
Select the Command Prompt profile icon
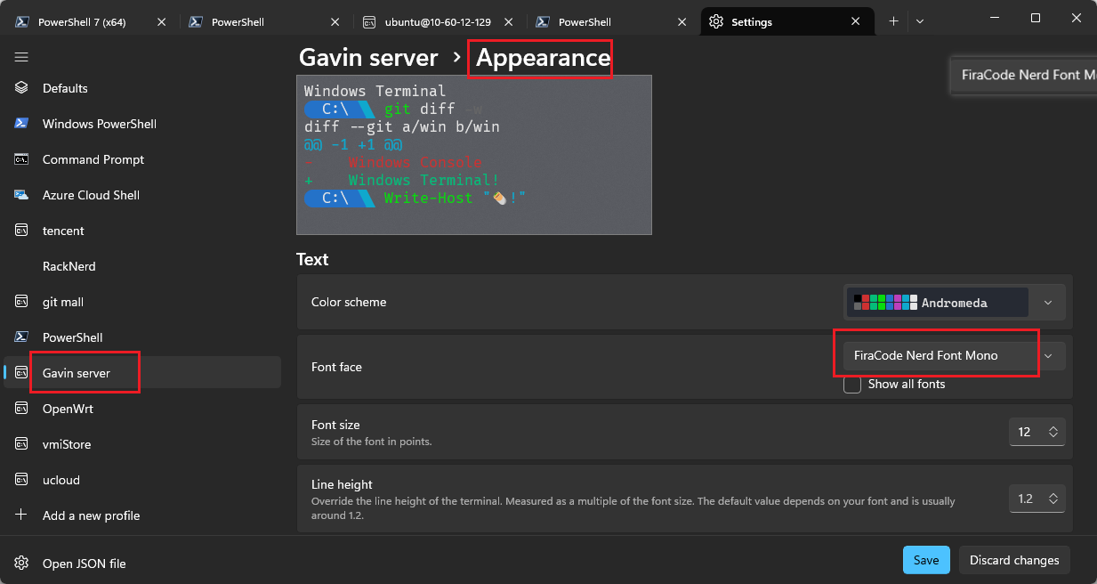pos(22,159)
